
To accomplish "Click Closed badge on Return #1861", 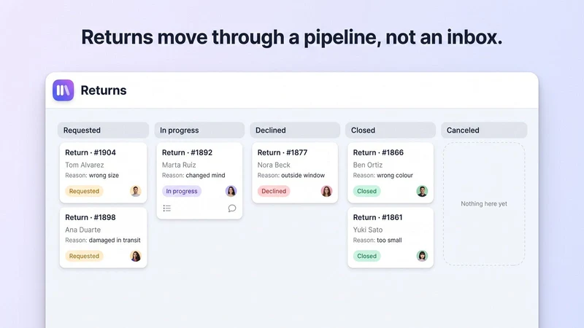I will pyautogui.click(x=367, y=256).
